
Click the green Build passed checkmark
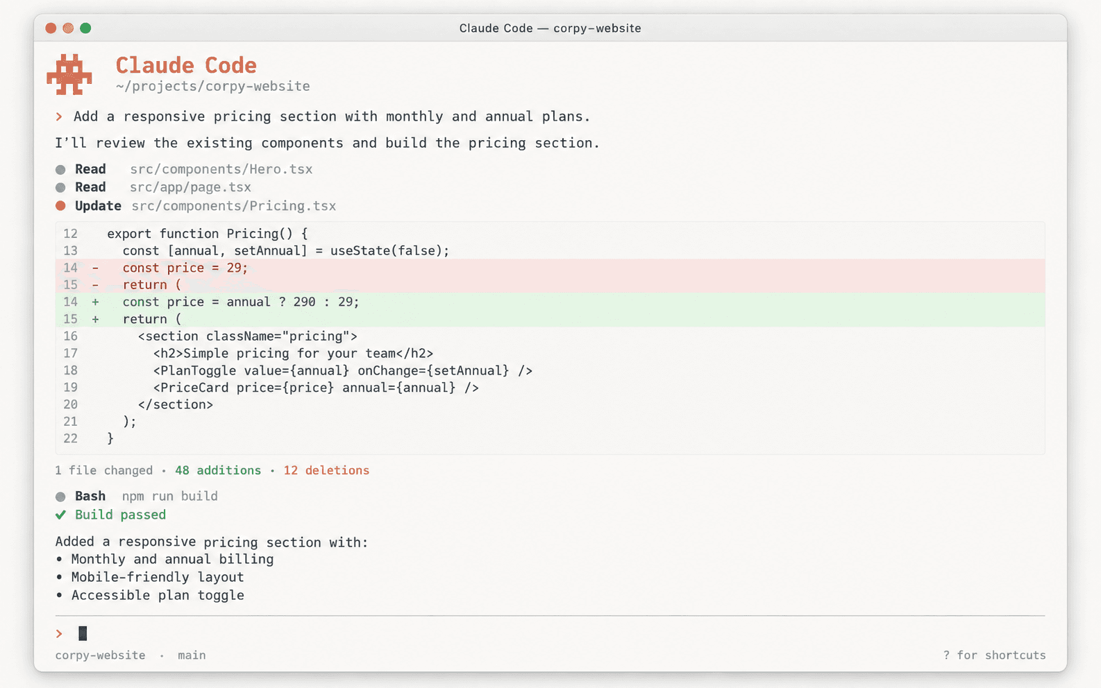coord(60,515)
